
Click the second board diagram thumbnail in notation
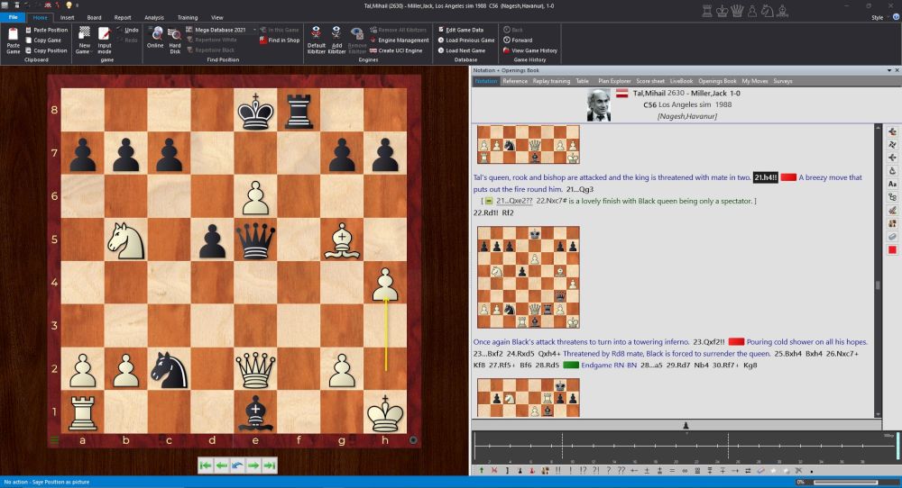[x=528, y=276]
